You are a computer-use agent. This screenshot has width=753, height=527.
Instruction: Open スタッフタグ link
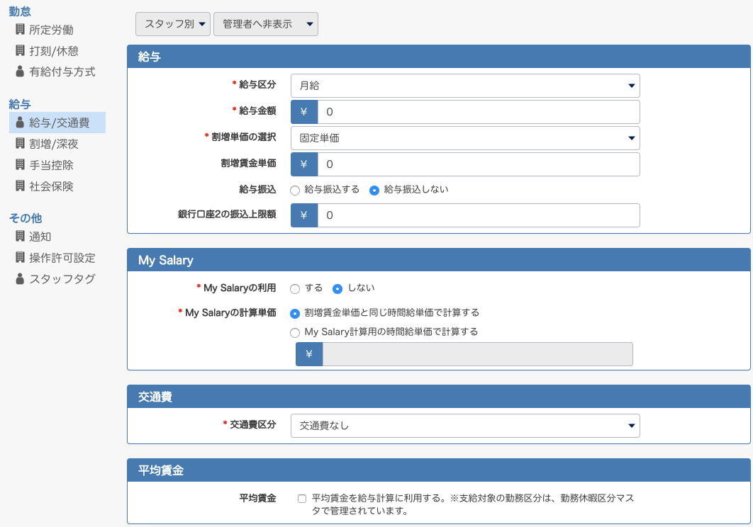point(62,279)
